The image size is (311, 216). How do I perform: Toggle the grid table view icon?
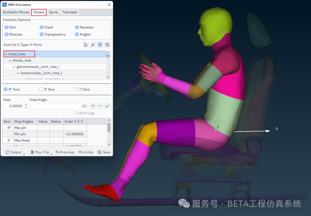click(100, 45)
